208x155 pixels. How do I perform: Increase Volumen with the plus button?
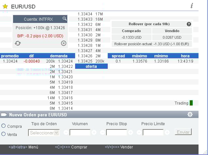pos(94,132)
